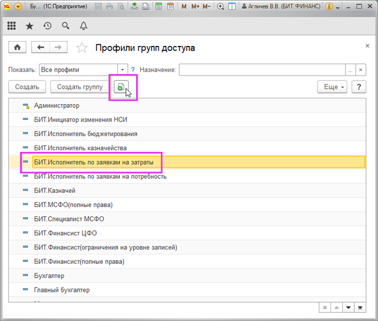Click the Создать группу button

click(80, 87)
